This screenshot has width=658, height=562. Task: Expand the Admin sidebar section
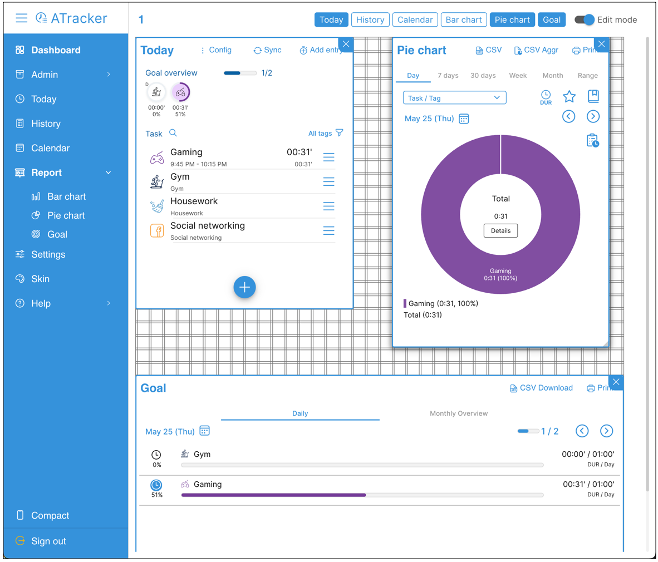click(x=65, y=75)
